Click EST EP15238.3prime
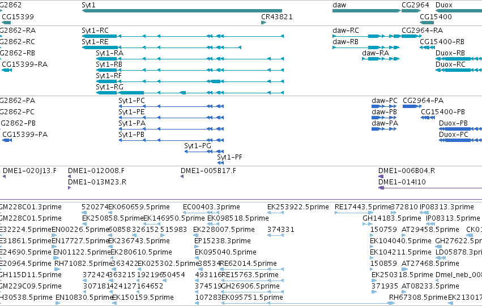This screenshot has width=482, height=306. pos(197,247)
